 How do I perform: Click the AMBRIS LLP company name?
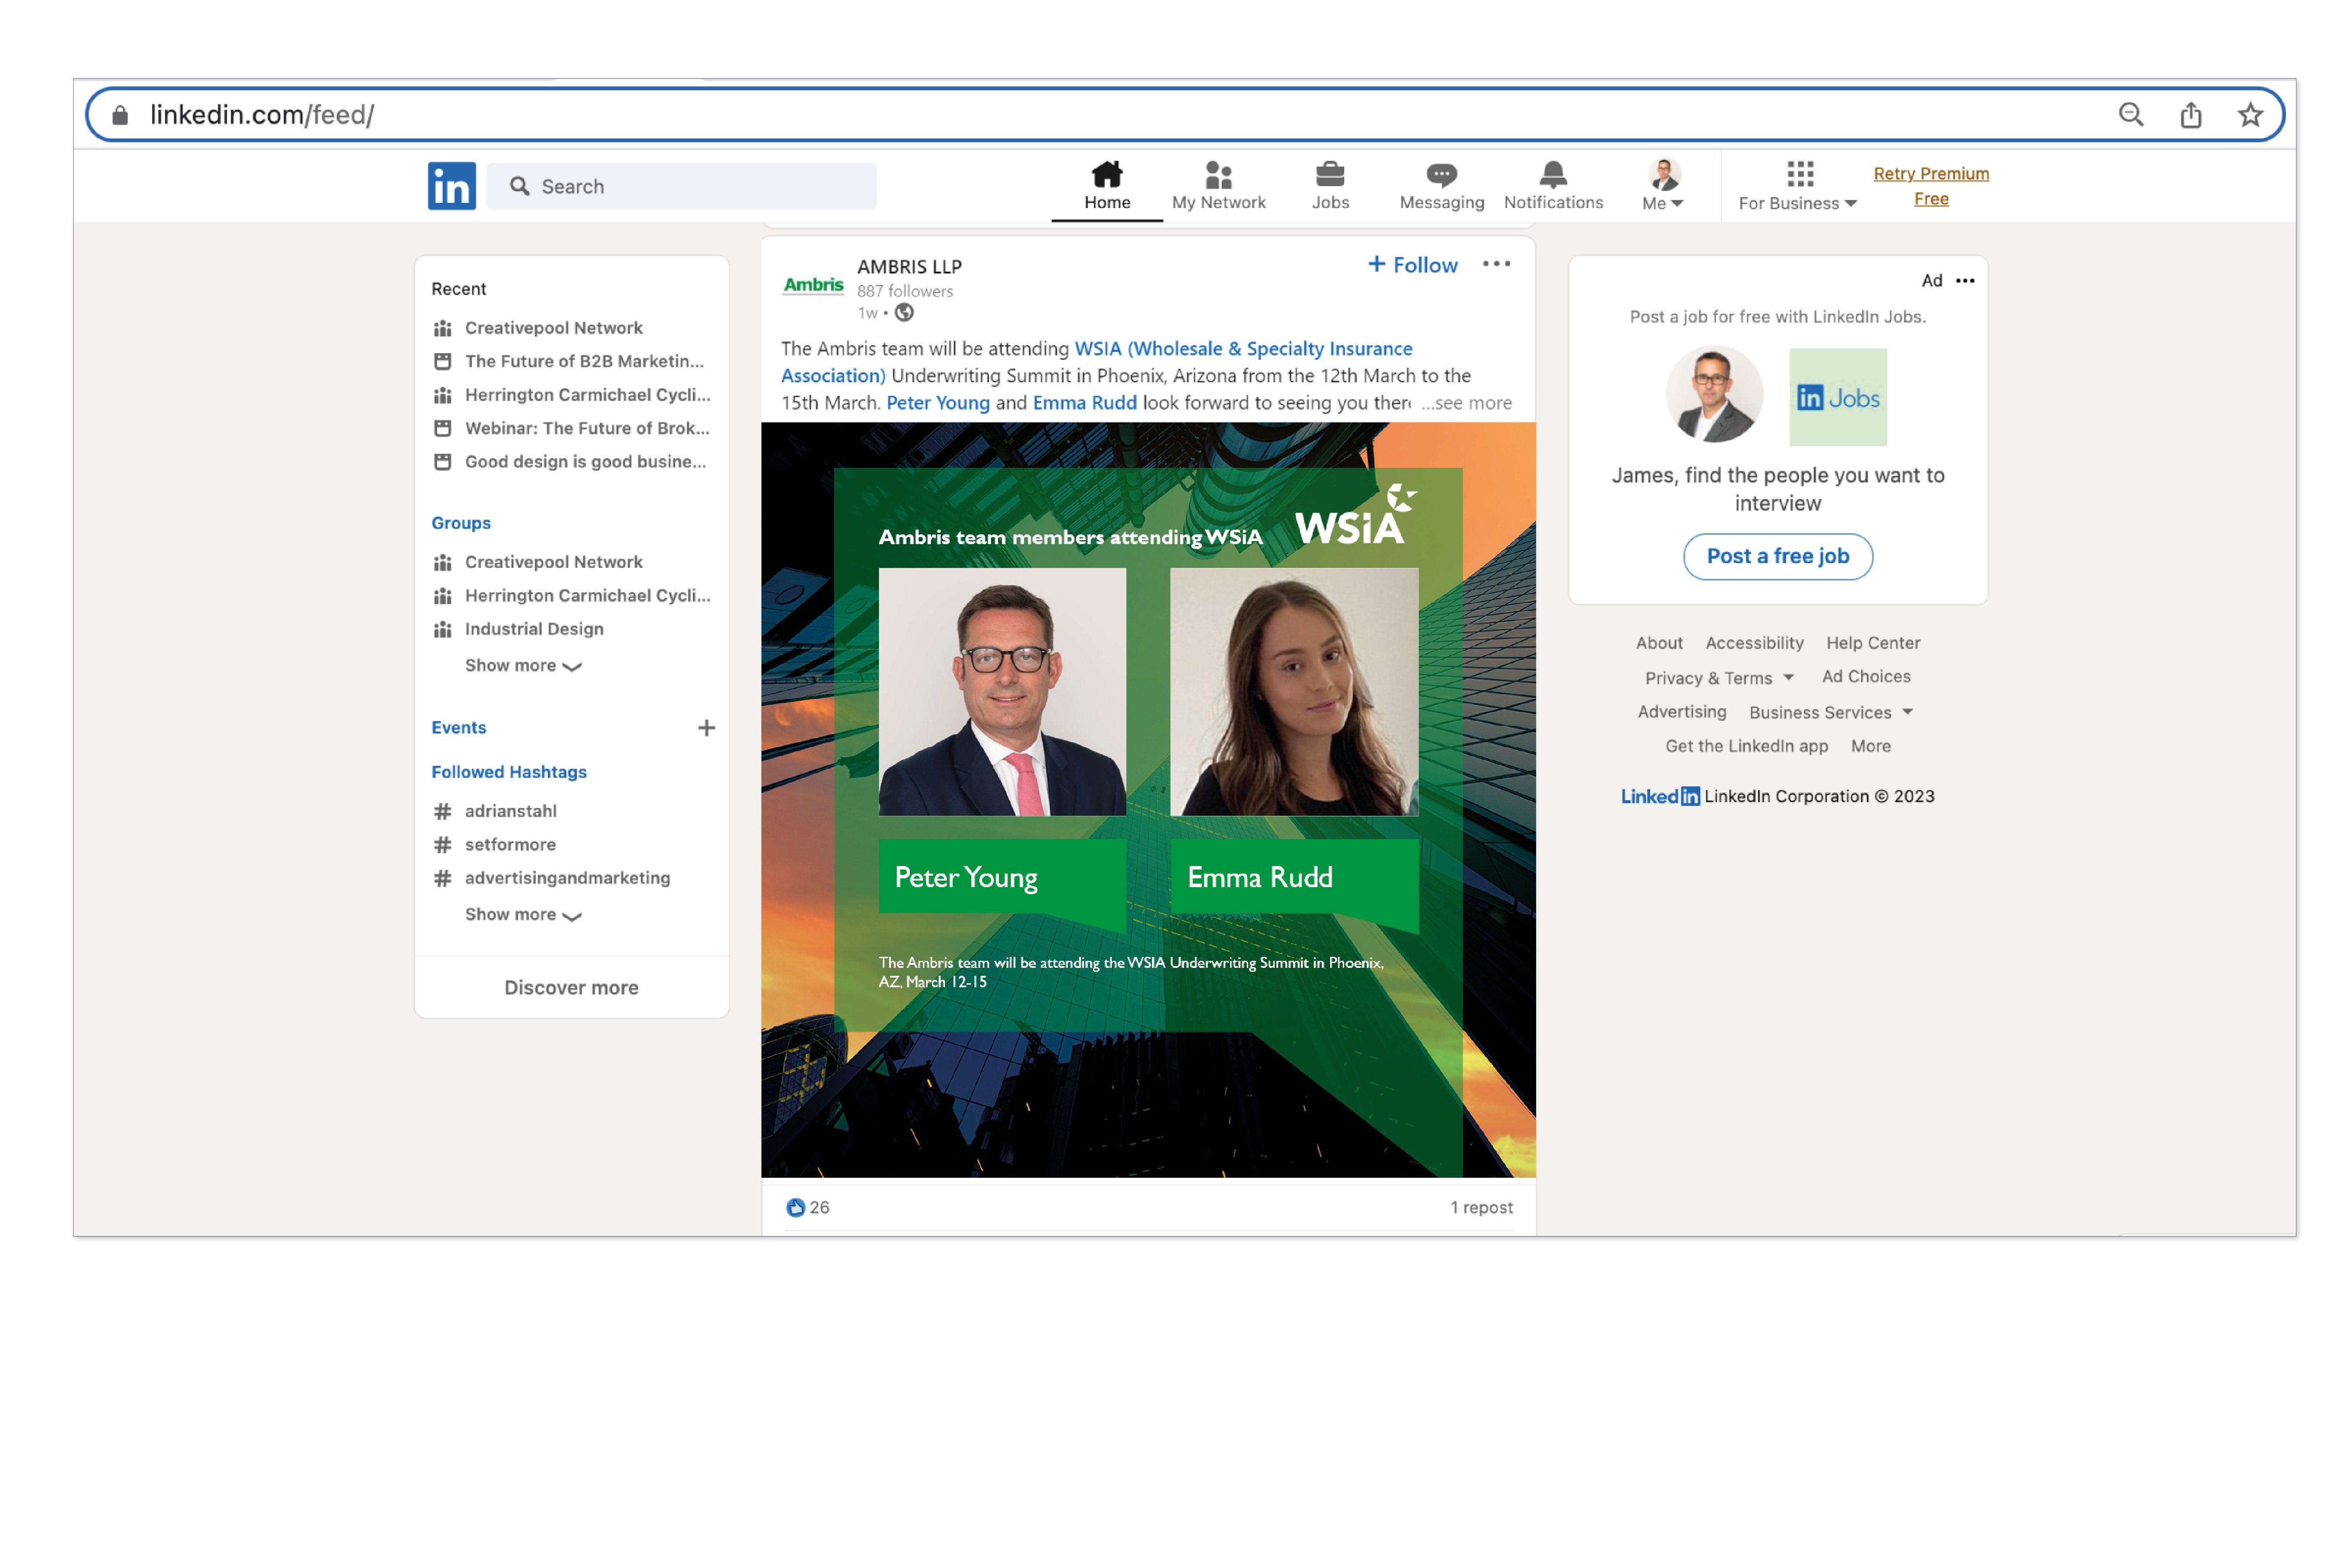click(909, 267)
